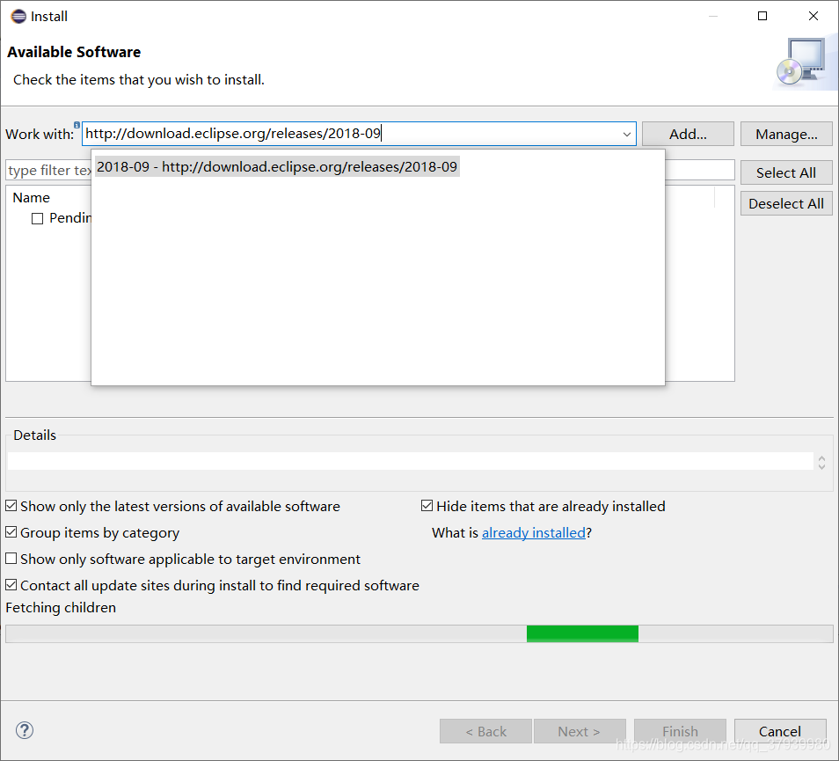Click the Eclipse logo in title bar
Screen dimensions: 839x761
pyautogui.click(x=18, y=17)
